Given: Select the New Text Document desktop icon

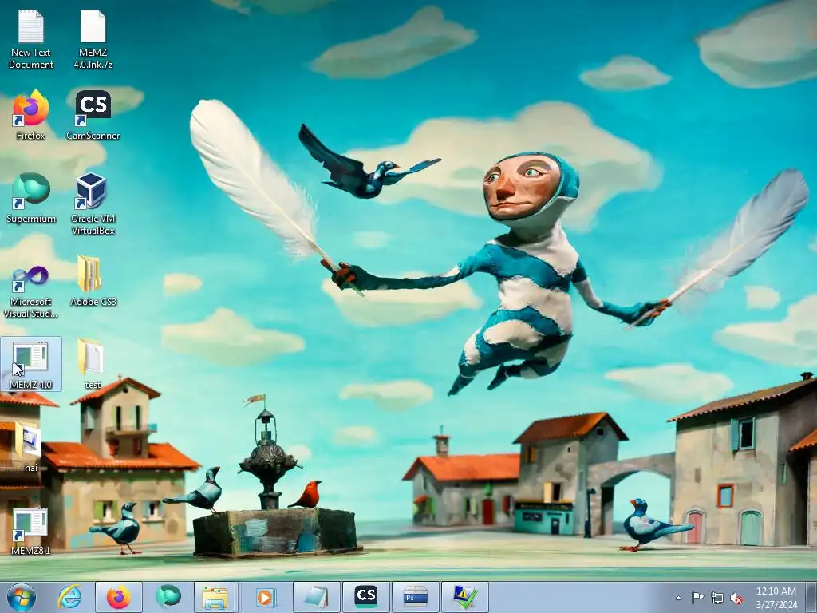Looking at the screenshot, I should pyautogui.click(x=31, y=40).
